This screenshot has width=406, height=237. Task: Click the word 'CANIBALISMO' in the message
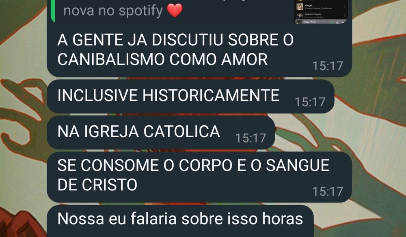click(111, 59)
